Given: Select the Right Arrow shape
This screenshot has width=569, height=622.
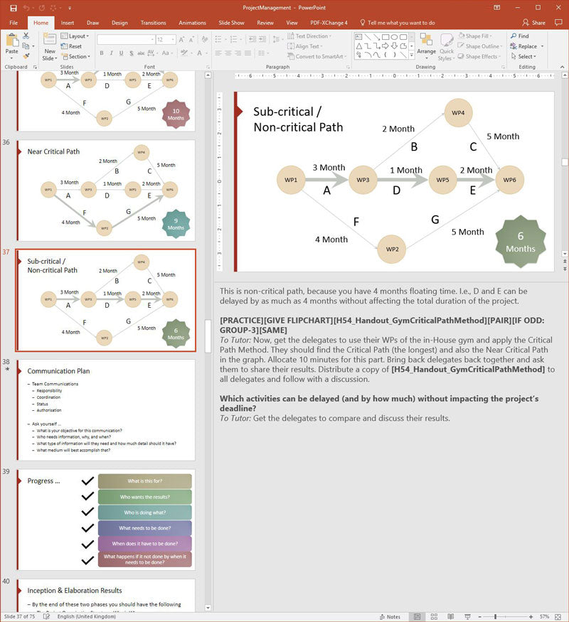Looking at the screenshot, I should coord(385,46).
